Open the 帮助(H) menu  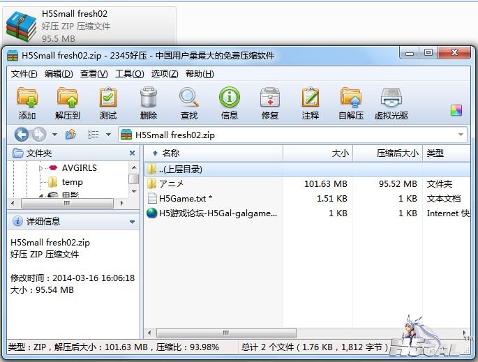point(200,74)
